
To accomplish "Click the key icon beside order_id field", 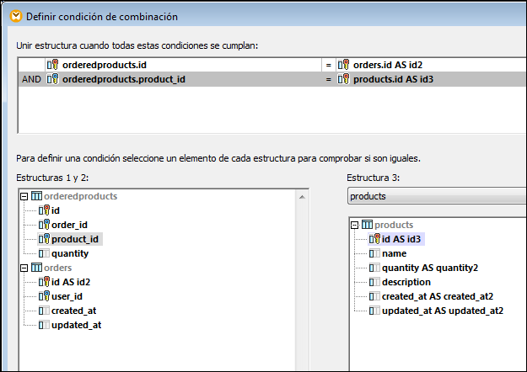I will point(44,225).
